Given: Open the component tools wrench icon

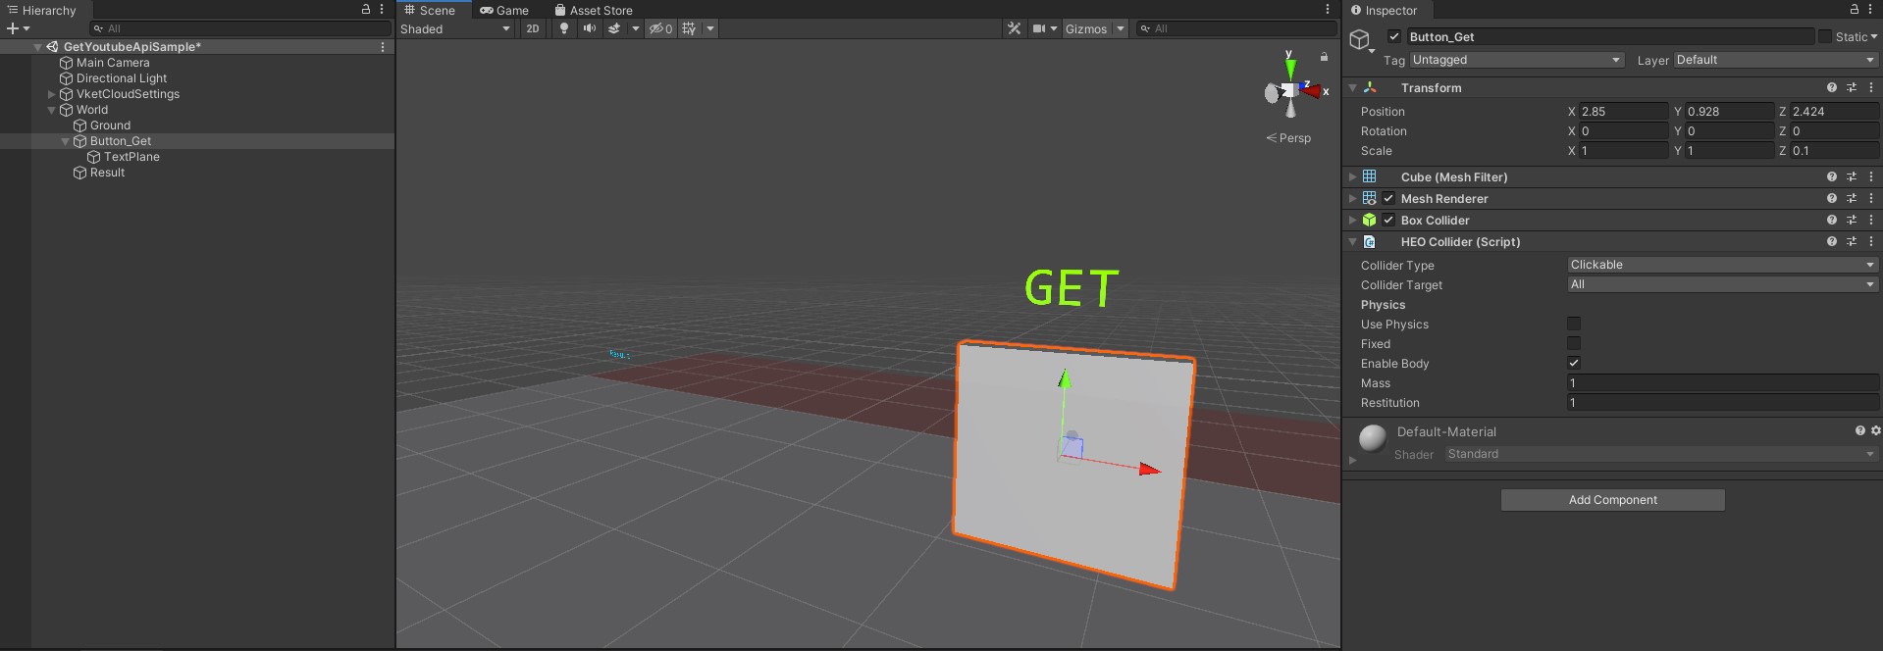Looking at the screenshot, I should click(x=1014, y=28).
